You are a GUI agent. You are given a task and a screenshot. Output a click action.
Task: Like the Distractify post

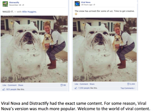click(x=4, y=85)
